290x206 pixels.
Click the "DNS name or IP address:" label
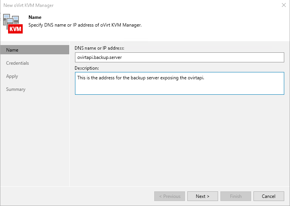tap(99, 48)
